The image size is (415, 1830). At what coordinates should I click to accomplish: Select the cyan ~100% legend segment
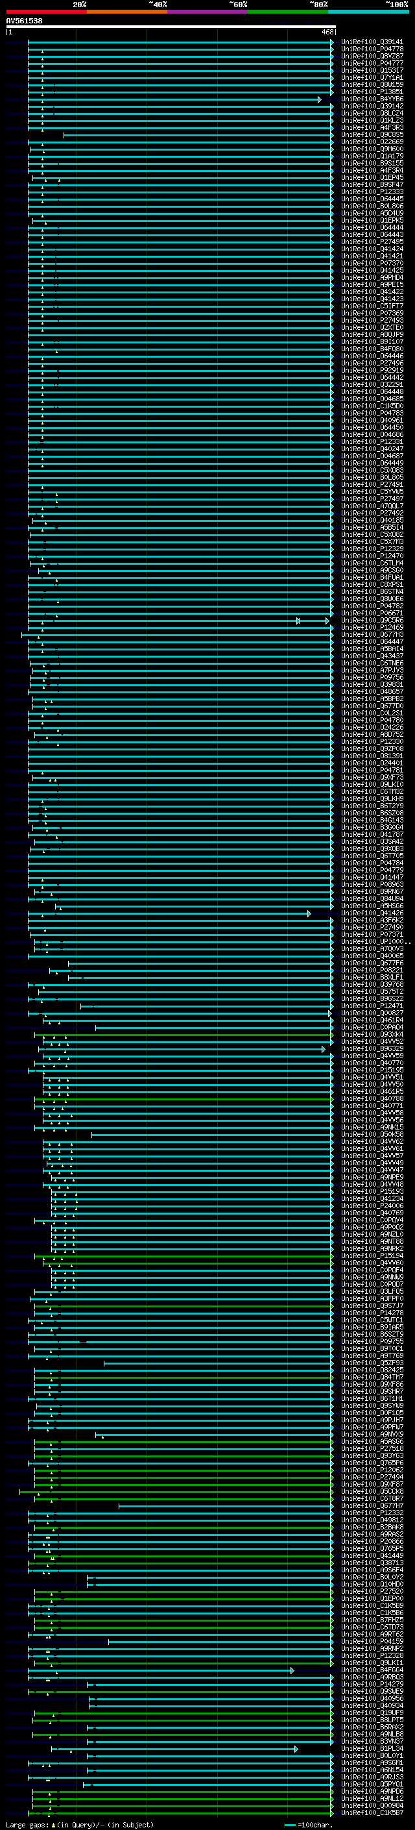pos(368,12)
